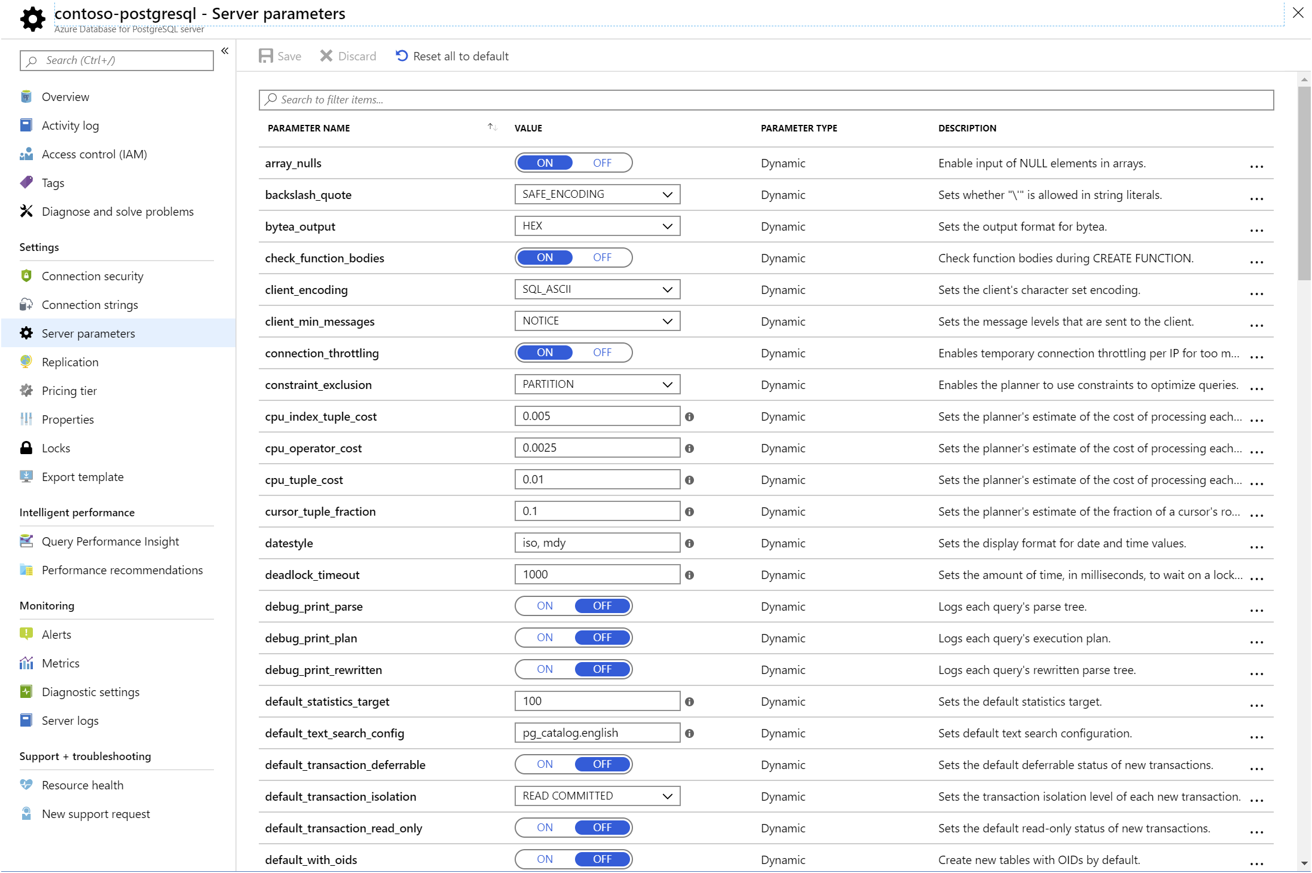Click info icon beside cpu_tuple_cost
Screen dimensions: 1312x873
pyautogui.click(x=689, y=480)
